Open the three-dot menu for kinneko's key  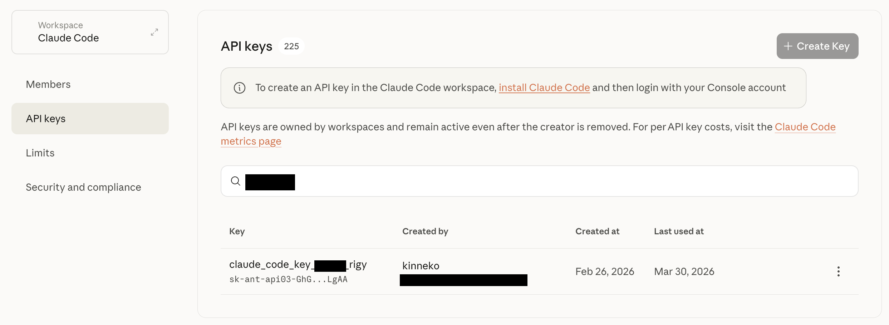[x=839, y=271]
